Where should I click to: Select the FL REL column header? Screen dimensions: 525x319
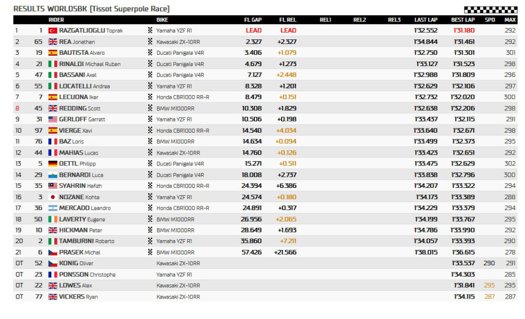(x=288, y=20)
